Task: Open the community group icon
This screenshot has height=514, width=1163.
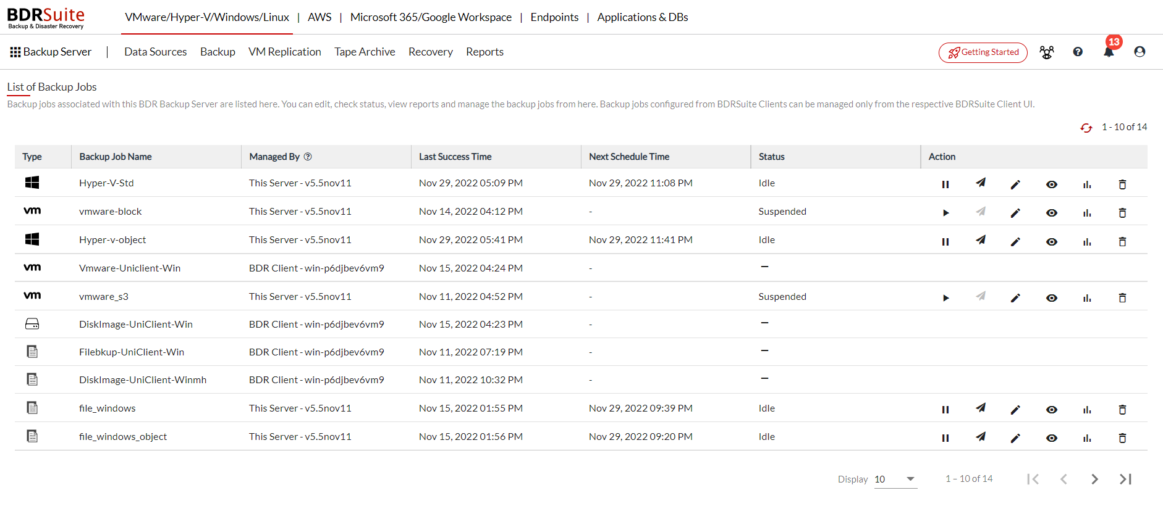Action: pos(1046,52)
